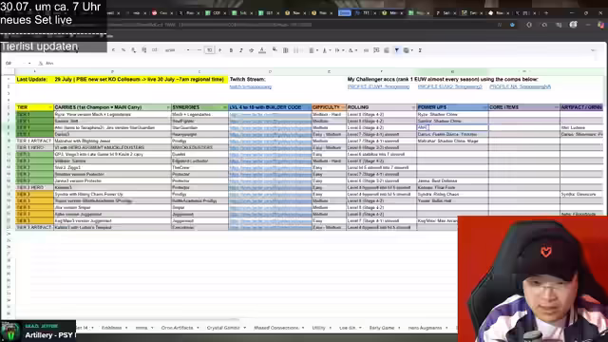The image size is (608, 342).
Task: Open the PROFILE EUW1 link
Action: pos(378,86)
